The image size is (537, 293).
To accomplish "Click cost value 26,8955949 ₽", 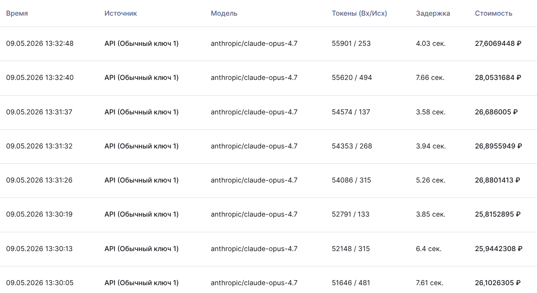I will click(x=499, y=146).
